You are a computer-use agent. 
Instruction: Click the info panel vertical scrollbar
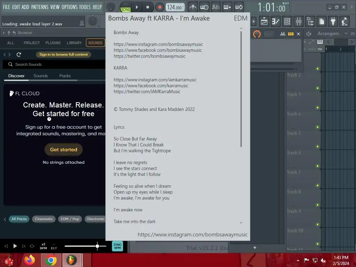(x=241, y=89)
